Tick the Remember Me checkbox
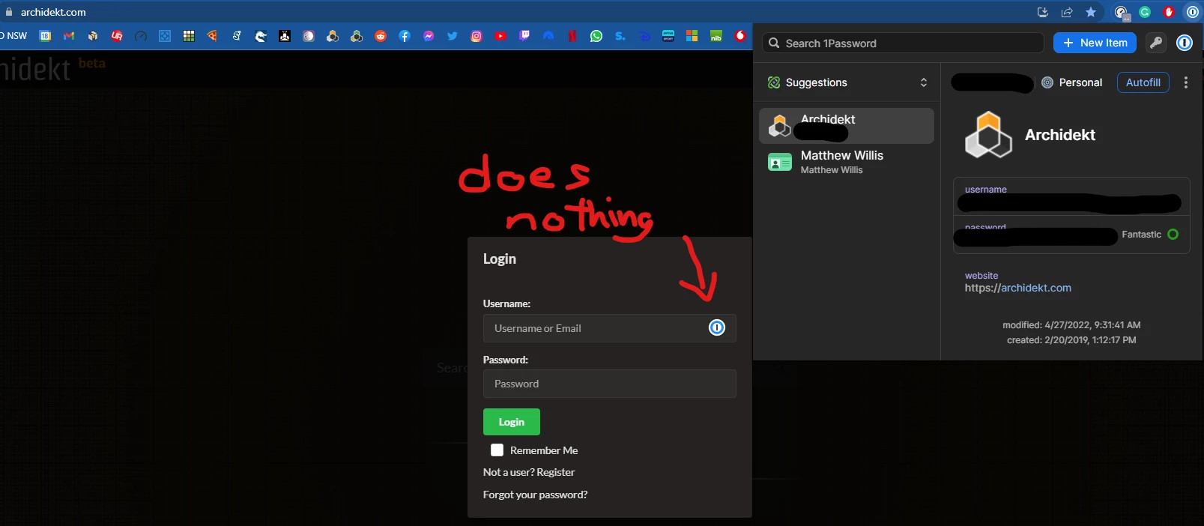Screen dimensions: 1204x526 pos(497,450)
